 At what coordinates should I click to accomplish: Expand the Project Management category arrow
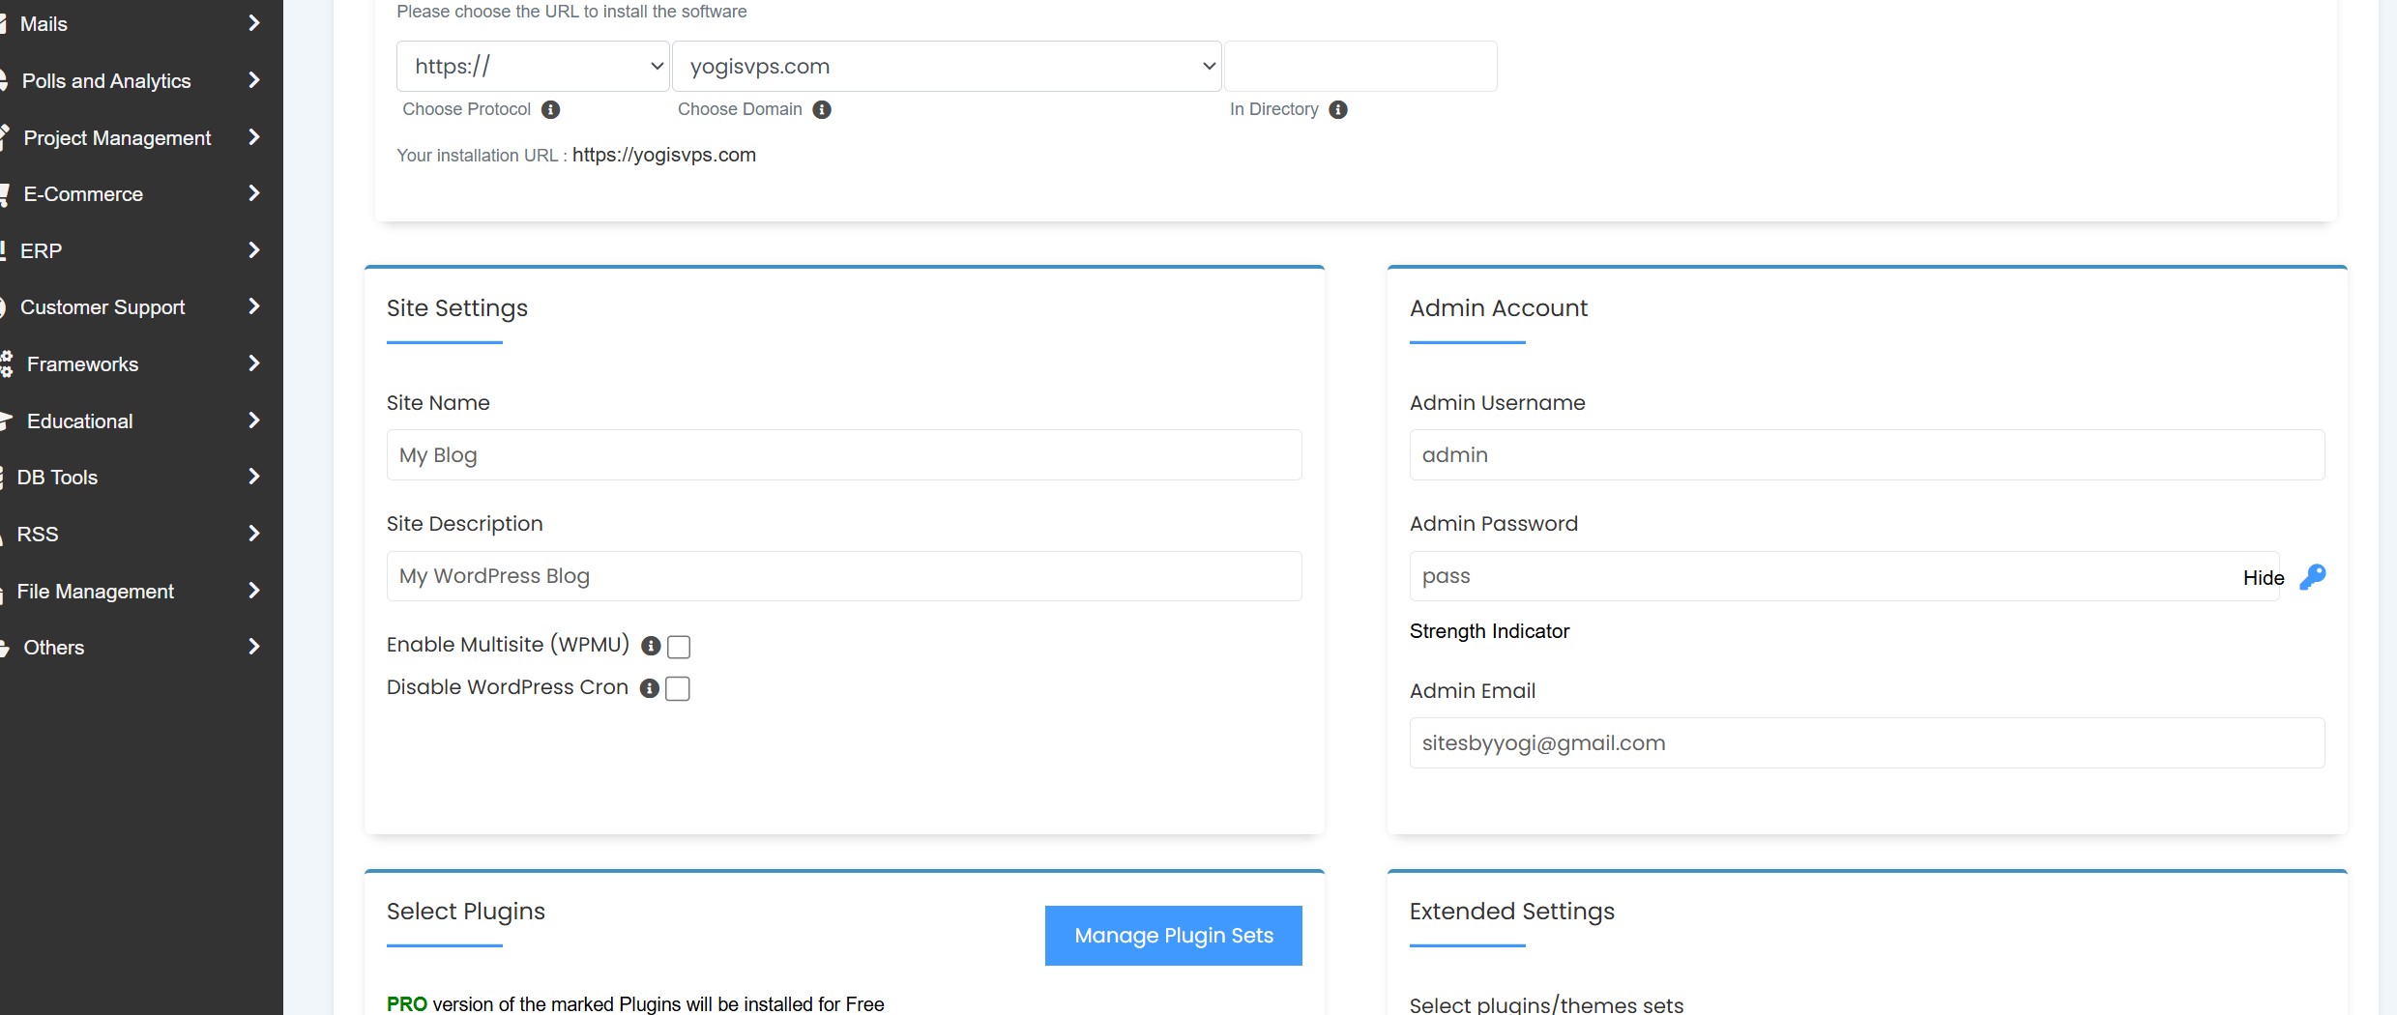[x=254, y=137]
